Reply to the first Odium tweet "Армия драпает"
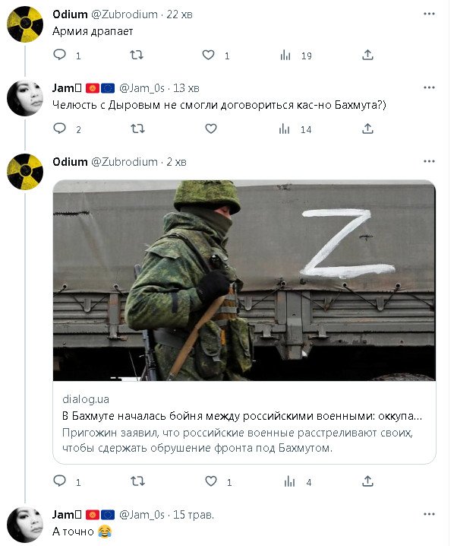 coord(60,55)
